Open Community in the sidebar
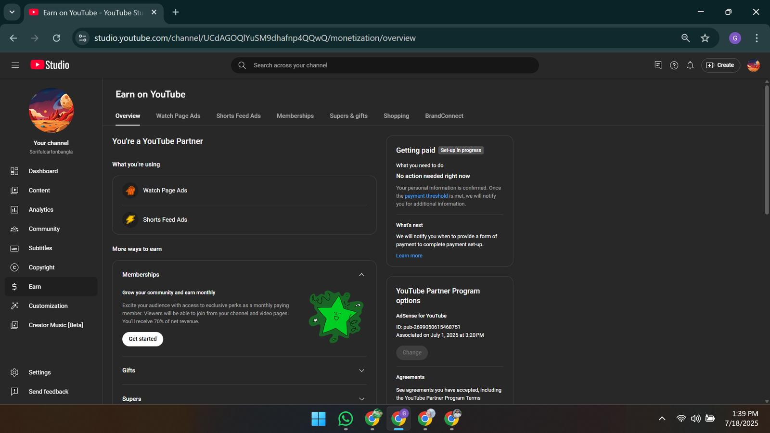 (51, 229)
